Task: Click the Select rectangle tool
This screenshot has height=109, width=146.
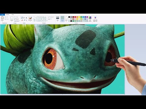Action: pyautogui.click(x=12, y=18)
